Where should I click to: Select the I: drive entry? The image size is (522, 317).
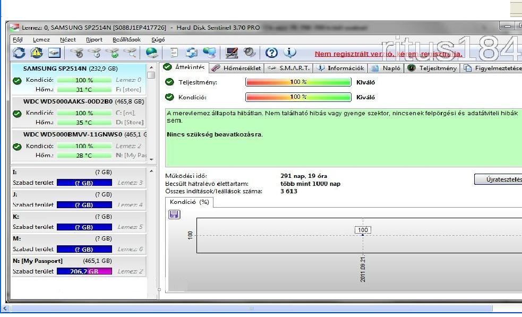[79, 177]
